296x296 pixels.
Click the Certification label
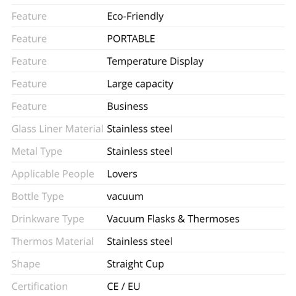[x=39, y=286]
